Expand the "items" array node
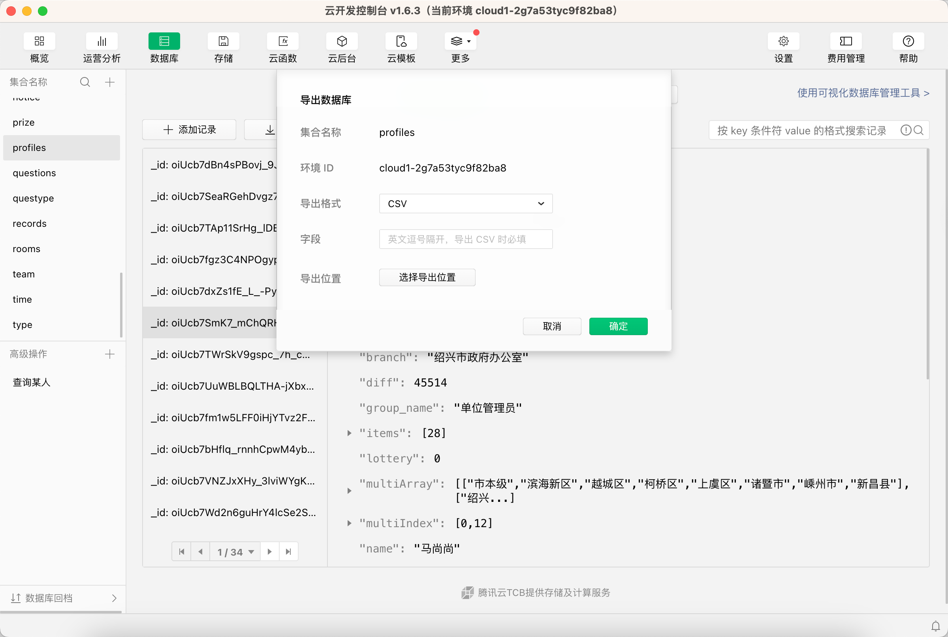The height and width of the screenshot is (637, 948). tap(349, 433)
